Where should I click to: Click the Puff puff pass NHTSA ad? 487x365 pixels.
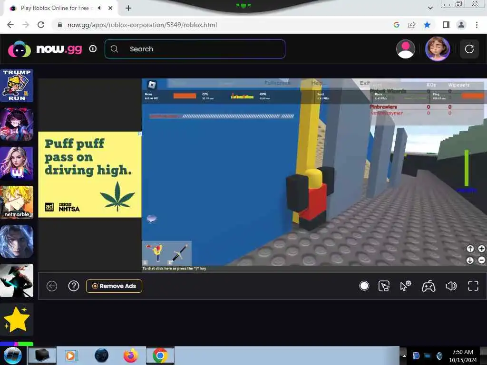(x=90, y=174)
